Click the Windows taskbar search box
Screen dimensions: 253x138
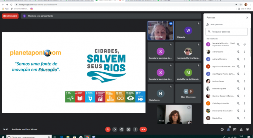coord(29,137)
